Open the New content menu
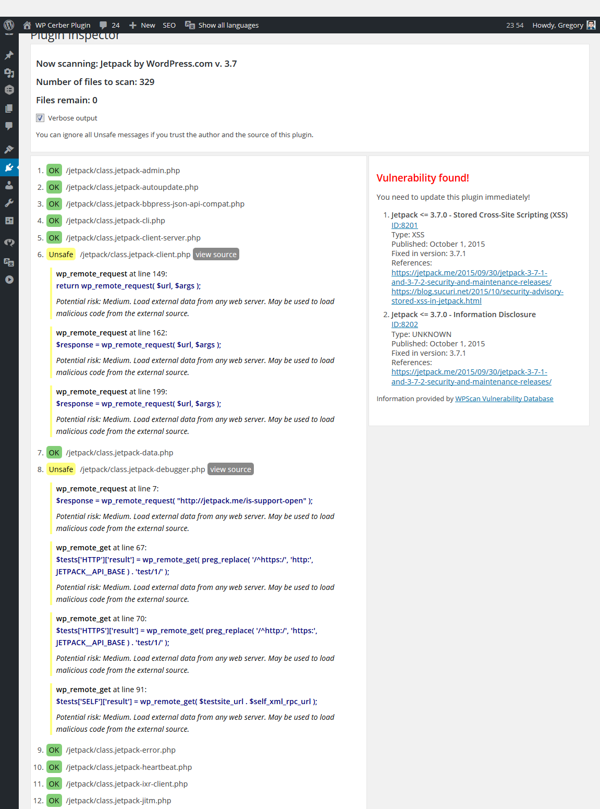 [142, 25]
